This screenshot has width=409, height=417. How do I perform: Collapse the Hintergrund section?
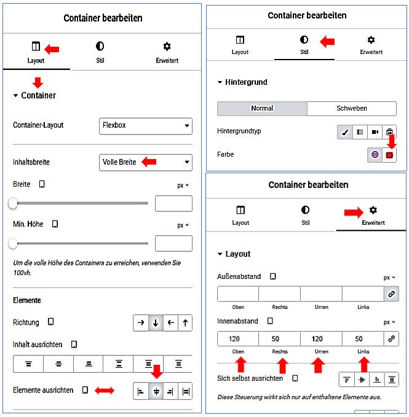point(221,82)
